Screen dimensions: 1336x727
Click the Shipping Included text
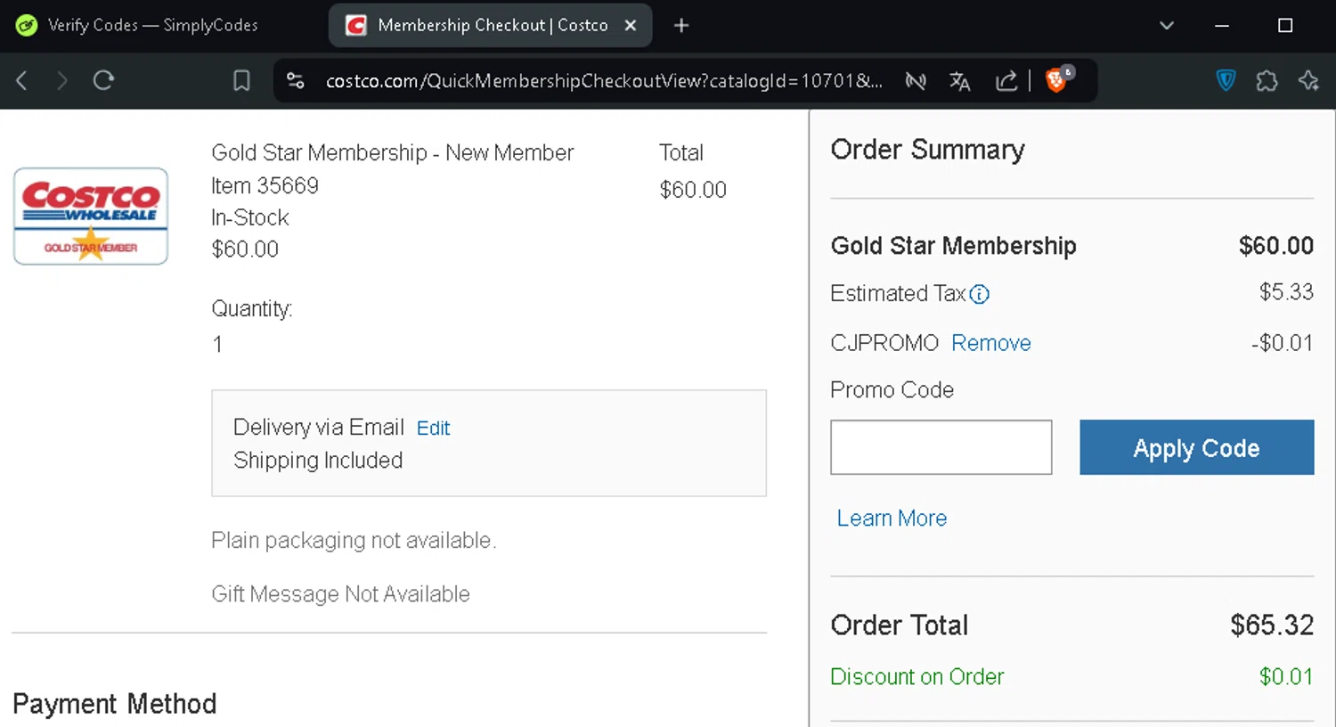(318, 461)
